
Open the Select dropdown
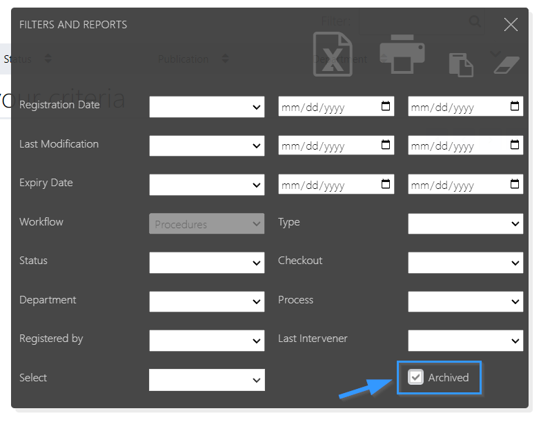point(207,380)
